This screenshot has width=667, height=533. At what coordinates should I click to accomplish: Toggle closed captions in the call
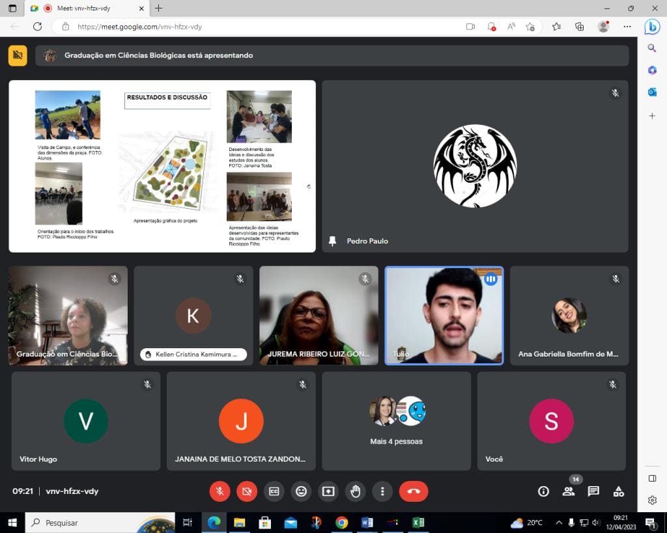pos(274,491)
